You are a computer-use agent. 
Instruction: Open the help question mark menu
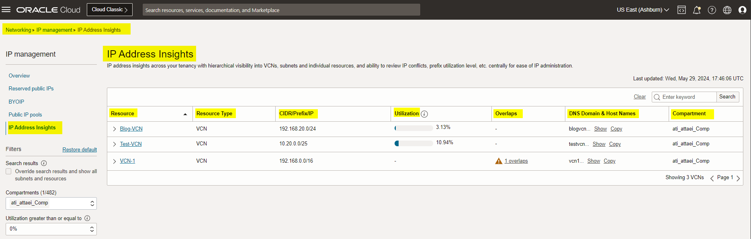712,10
